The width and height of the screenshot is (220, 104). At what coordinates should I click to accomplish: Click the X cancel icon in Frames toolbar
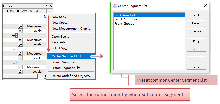pyautogui.click(x=31, y=11)
